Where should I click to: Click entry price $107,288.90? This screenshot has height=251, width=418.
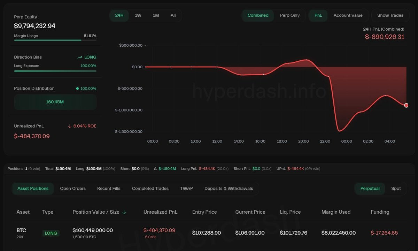(207, 233)
